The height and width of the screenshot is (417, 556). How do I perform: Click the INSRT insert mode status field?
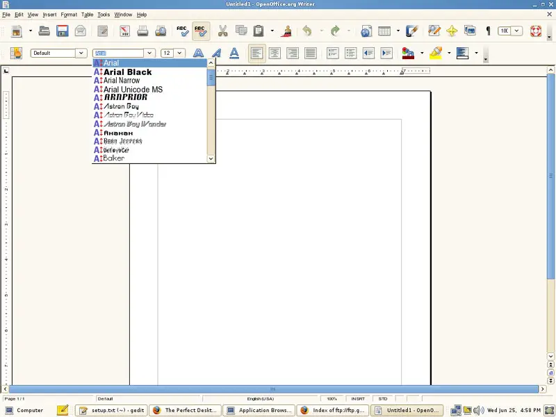(358, 399)
